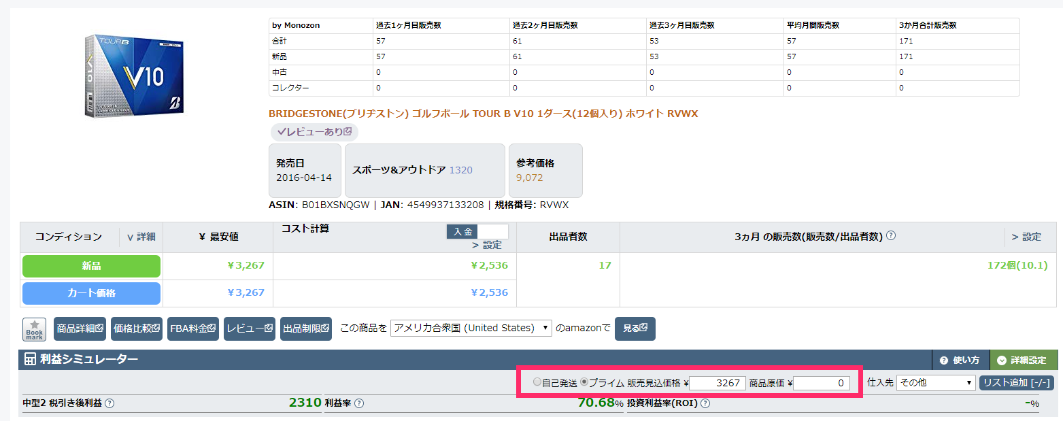Image resolution: width=1063 pixels, height=421 pixels.
Task: Click help icon next to 利益率
Action: 359,403
